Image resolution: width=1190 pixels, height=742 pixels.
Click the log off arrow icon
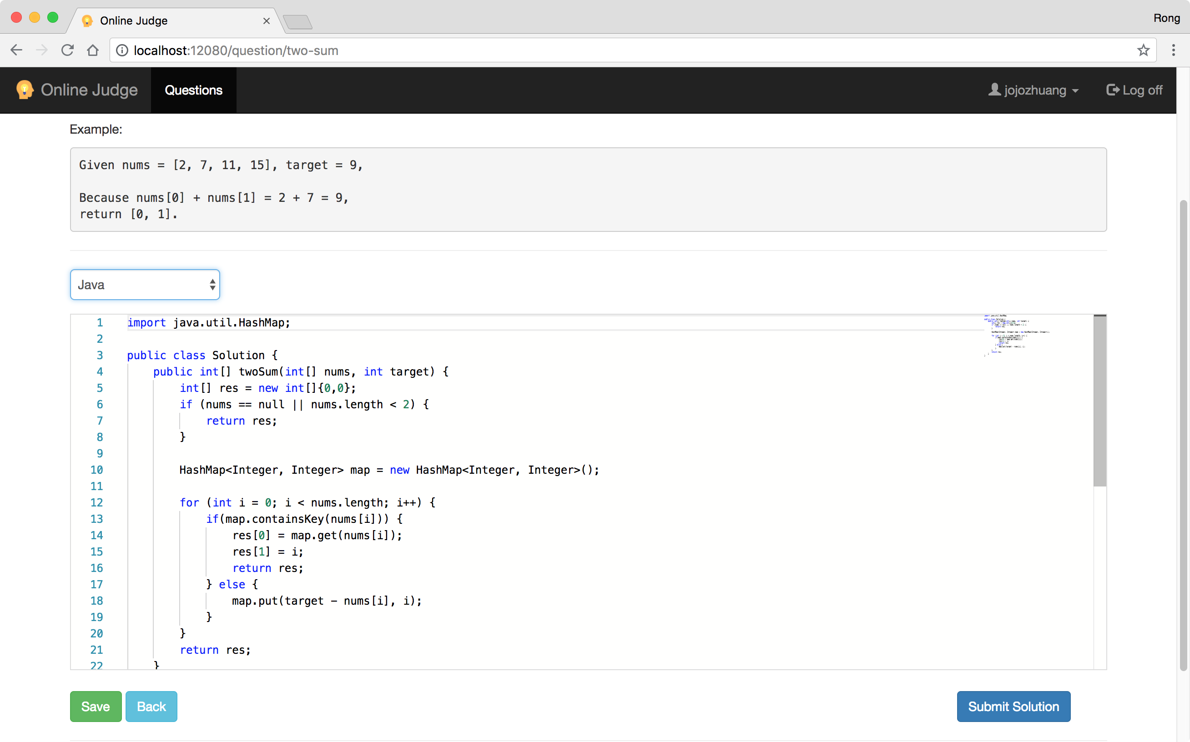tap(1113, 90)
